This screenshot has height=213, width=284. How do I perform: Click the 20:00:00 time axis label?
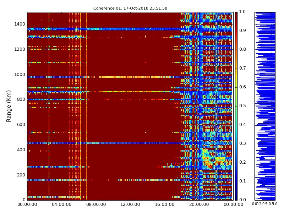point(199,204)
